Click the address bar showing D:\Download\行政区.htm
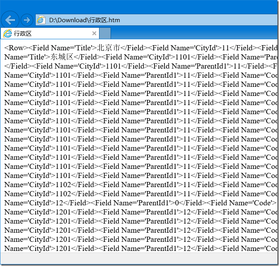This screenshot has width=279, height=266. 157,20
